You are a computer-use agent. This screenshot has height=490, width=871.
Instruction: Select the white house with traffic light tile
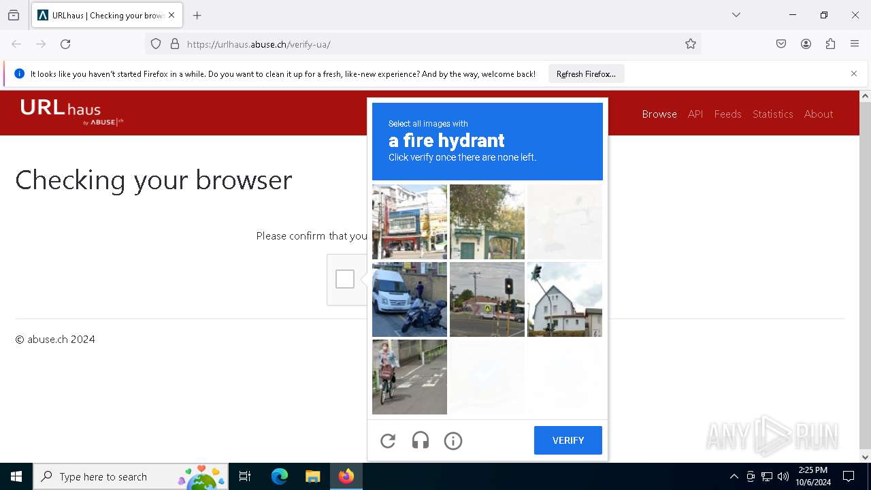tap(565, 299)
